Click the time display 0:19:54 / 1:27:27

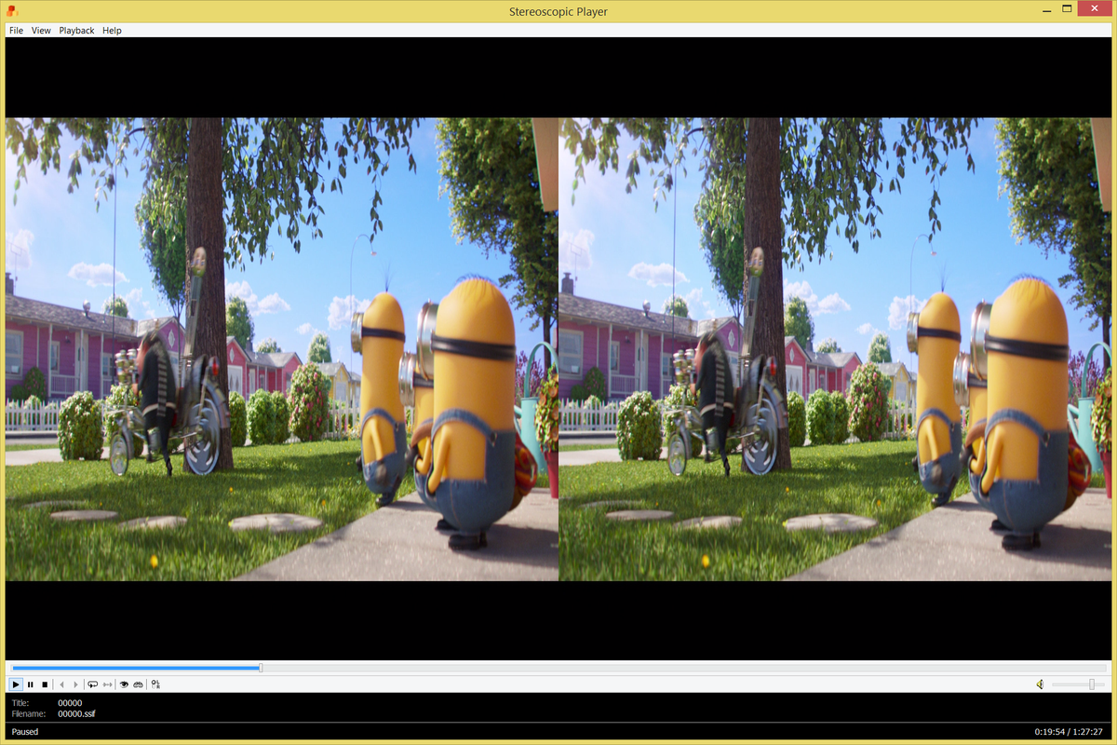coord(1069,732)
